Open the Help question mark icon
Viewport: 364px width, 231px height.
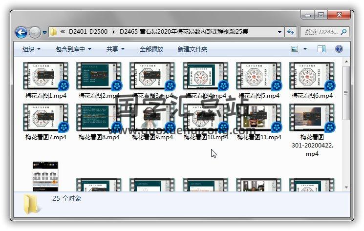pos(339,49)
